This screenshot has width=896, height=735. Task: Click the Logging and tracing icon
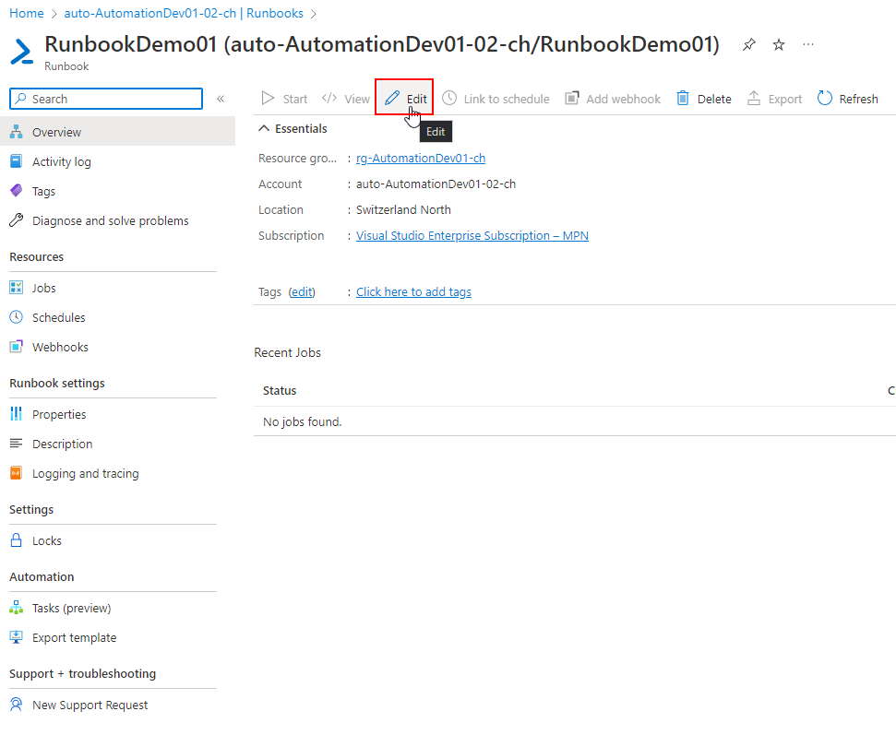point(17,473)
